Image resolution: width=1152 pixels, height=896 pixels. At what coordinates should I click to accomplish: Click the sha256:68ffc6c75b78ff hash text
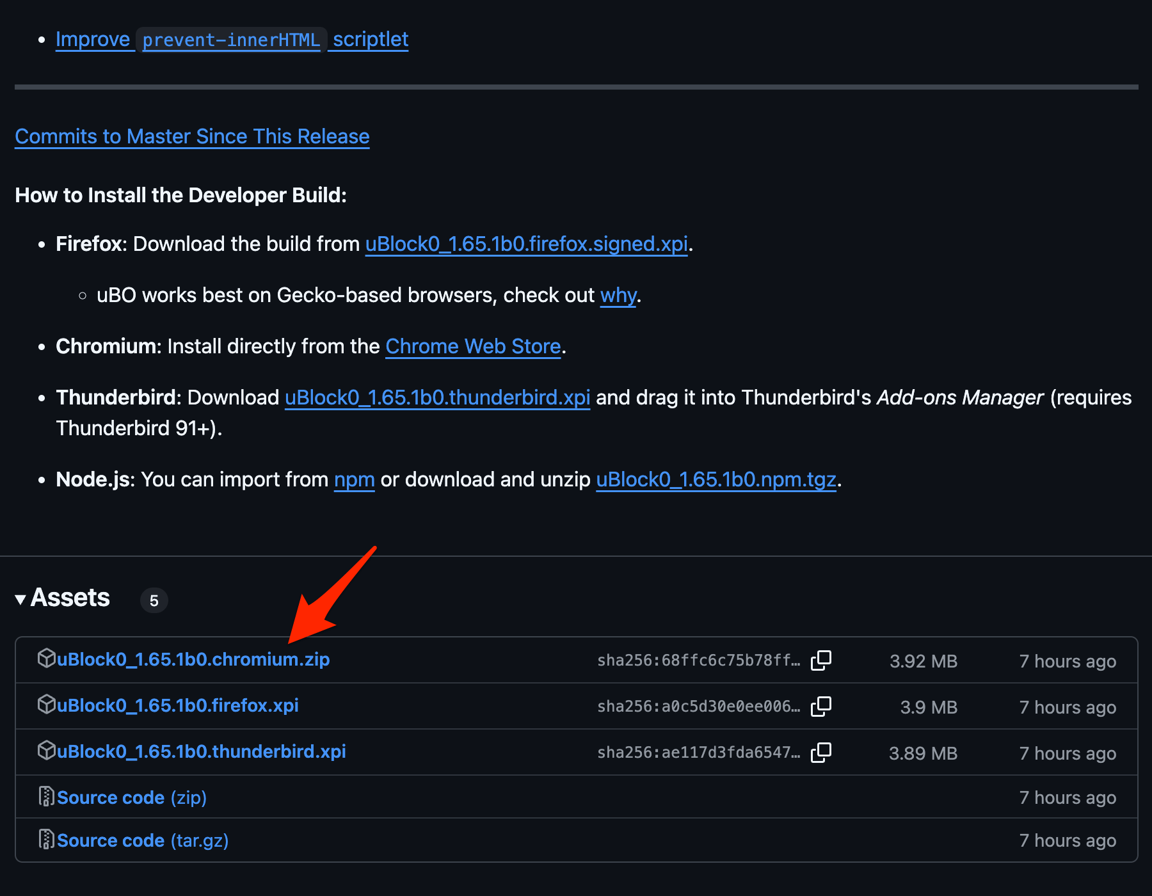698,660
